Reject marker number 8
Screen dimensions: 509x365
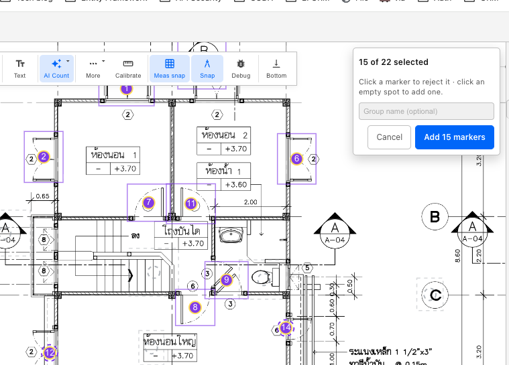(x=194, y=307)
